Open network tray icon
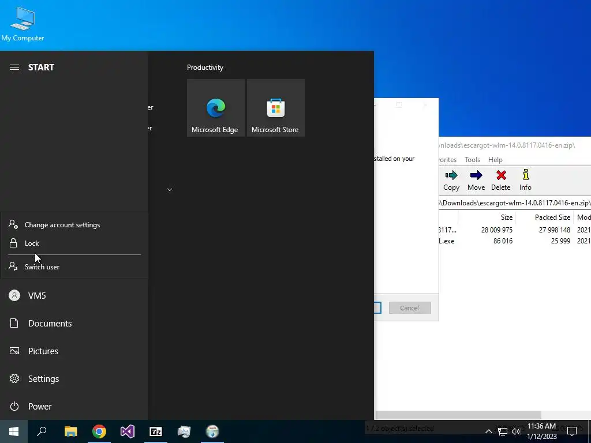Screen dimensions: 591x443 point(503,431)
